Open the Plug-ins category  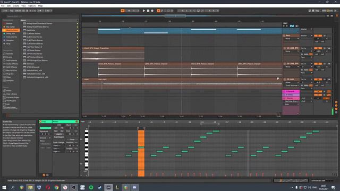click(x=10, y=74)
